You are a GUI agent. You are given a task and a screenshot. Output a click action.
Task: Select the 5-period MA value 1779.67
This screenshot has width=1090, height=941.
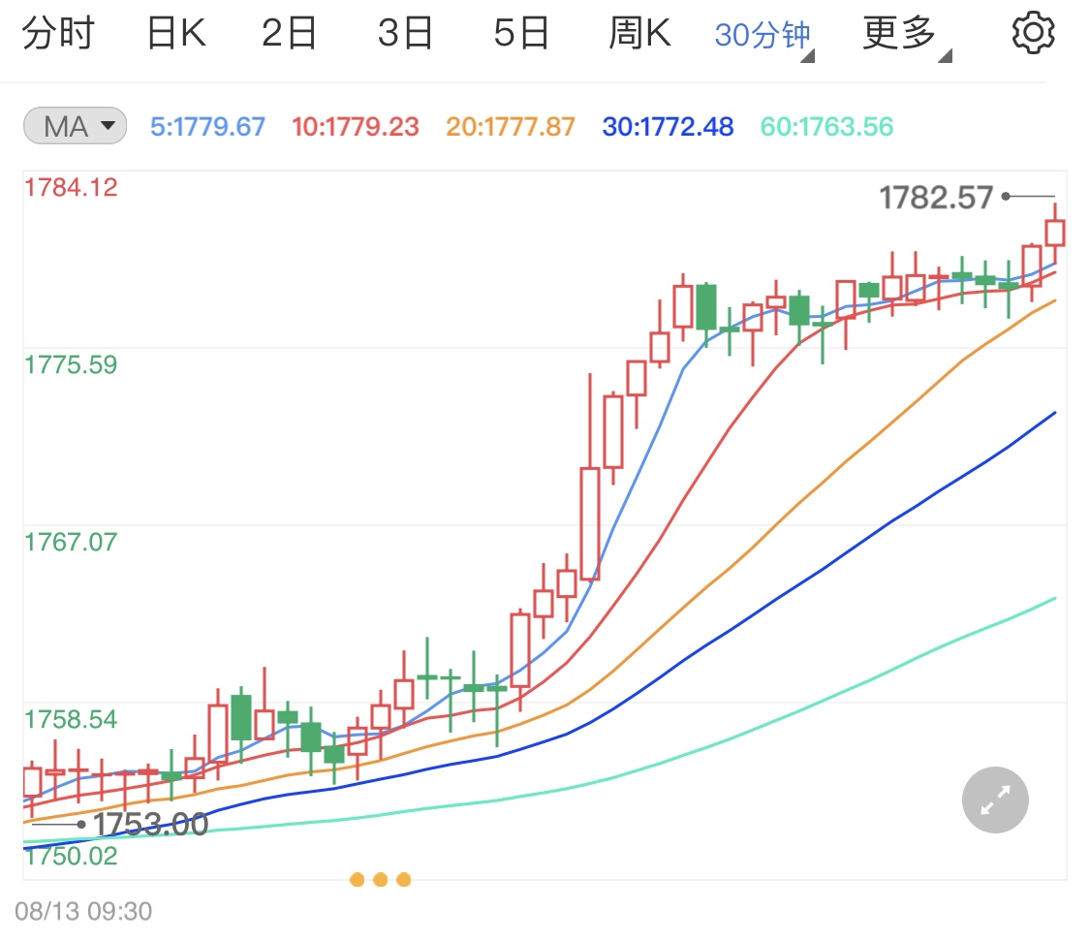point(207,125)
